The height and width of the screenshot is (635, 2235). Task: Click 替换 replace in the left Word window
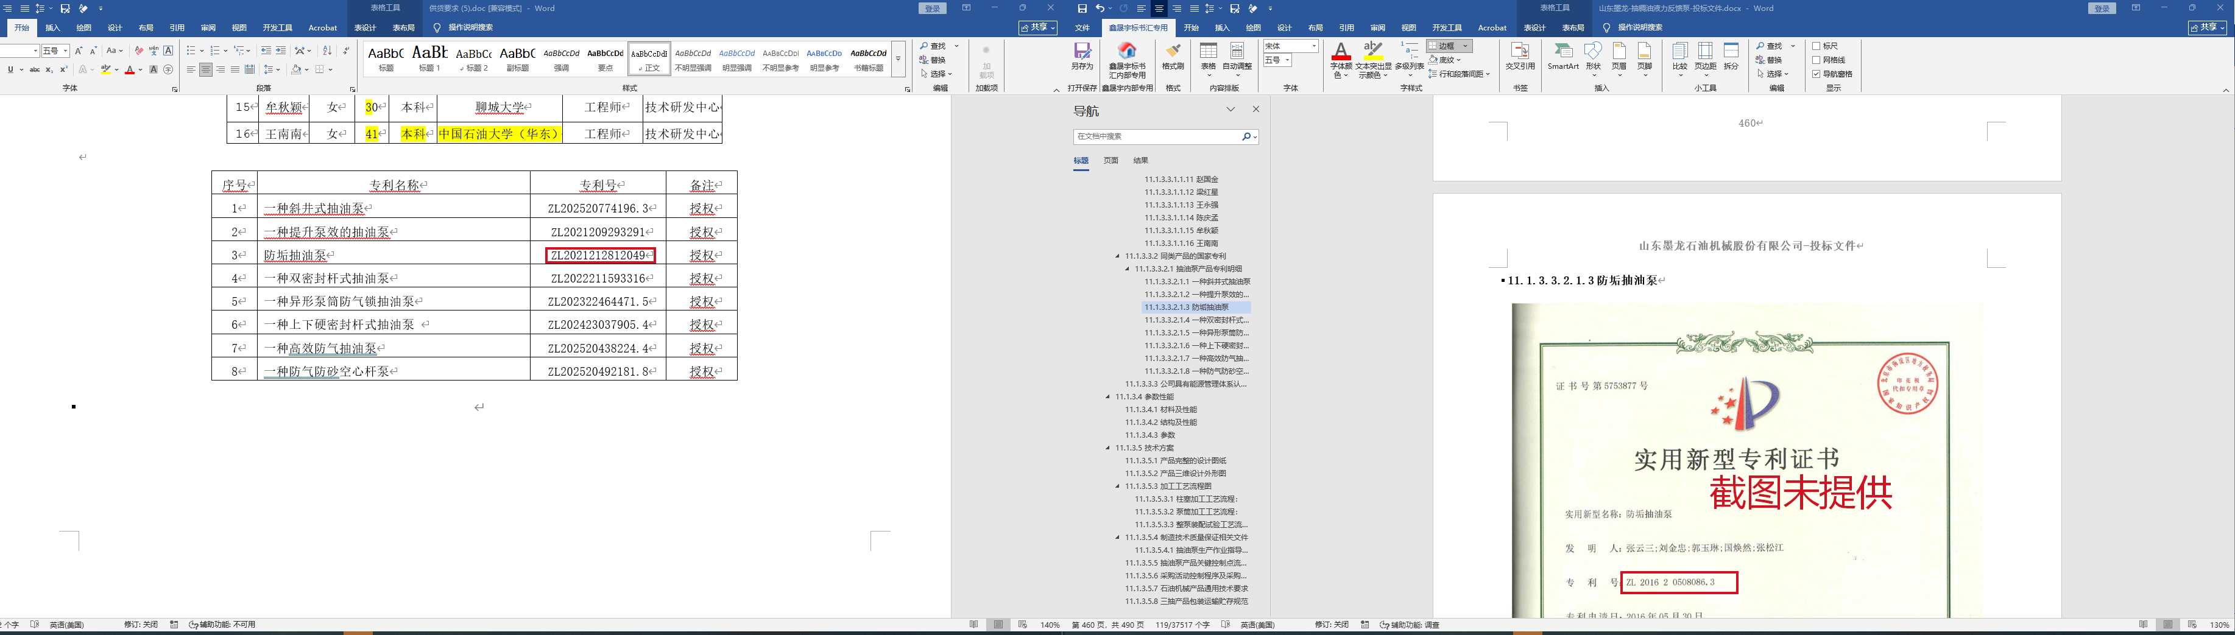tap(933, 60)
